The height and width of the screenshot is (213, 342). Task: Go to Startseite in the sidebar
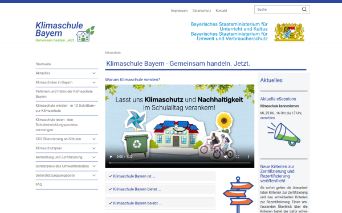pyautogui.click(x=43, y=64)
